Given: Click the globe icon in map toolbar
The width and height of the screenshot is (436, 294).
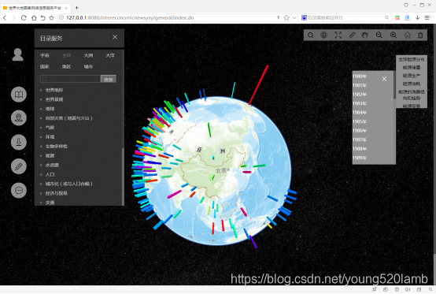Looking at the screenshot, I should pos(324,35).
